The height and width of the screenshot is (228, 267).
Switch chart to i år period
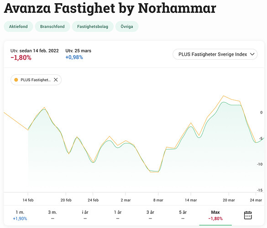85,215
